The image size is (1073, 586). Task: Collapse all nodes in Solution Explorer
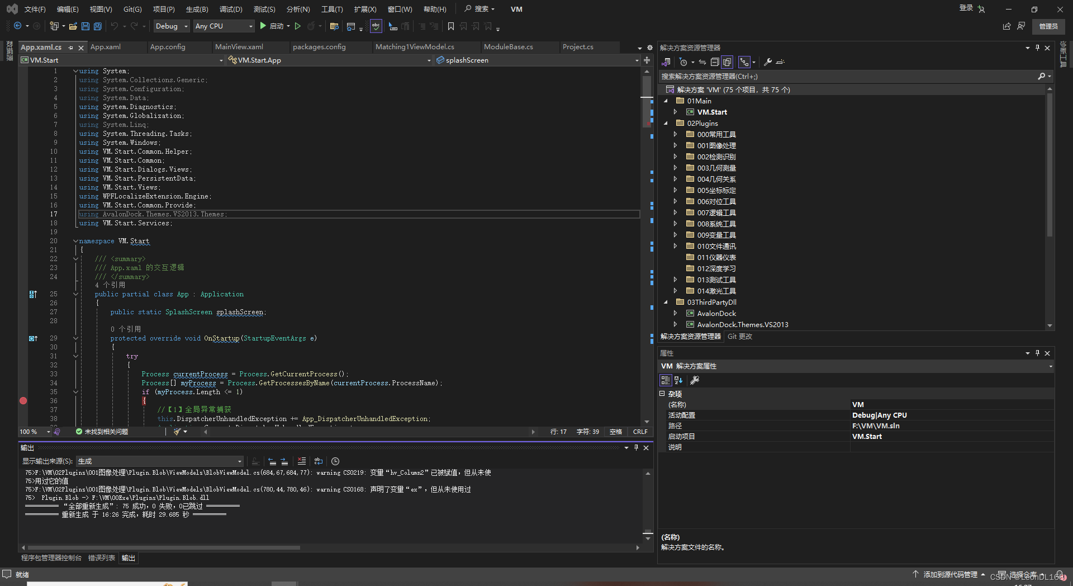715,62
